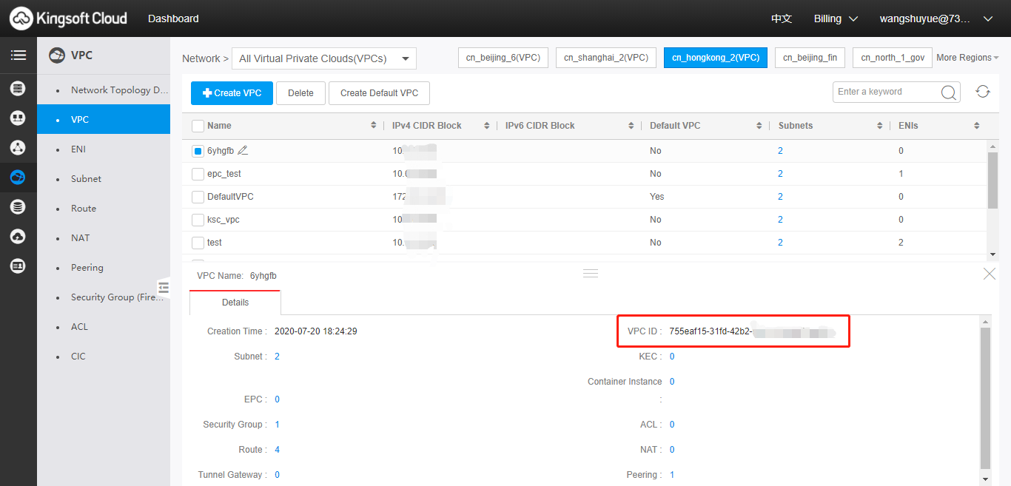This screenshot has height=486, width=1011.
Task: Open the wangshuyue account dropdown
Action: pos(936,18)
